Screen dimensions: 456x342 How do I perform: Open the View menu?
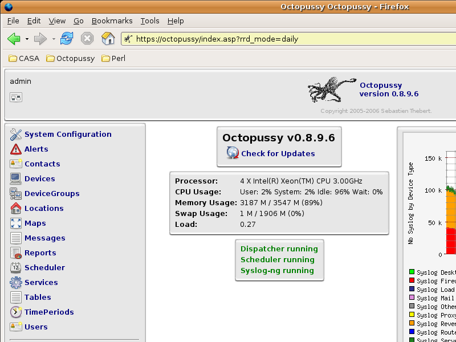click(57, 21)
